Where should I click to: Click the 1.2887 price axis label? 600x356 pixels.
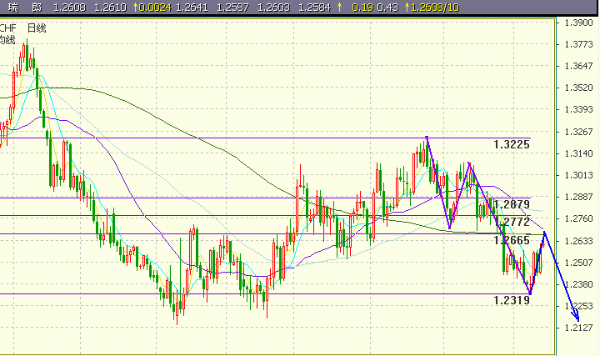578,197
